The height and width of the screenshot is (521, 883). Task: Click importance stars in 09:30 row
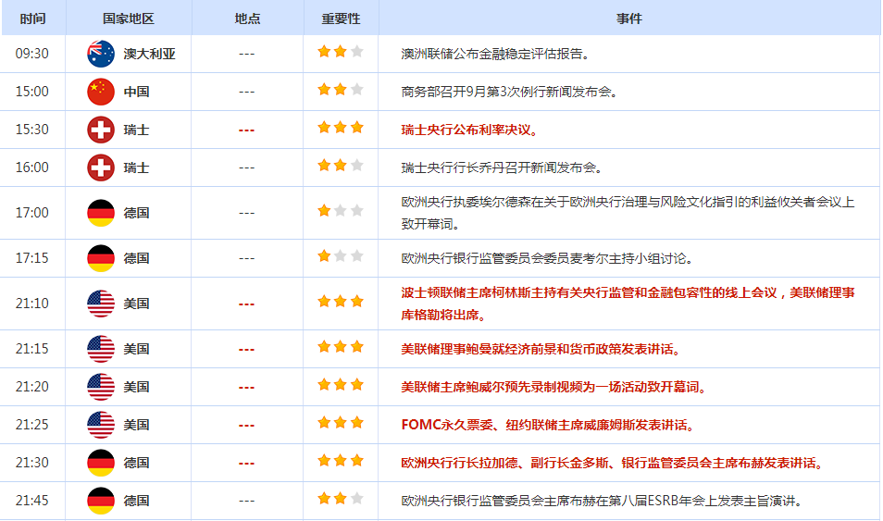[x=340, y=52]
